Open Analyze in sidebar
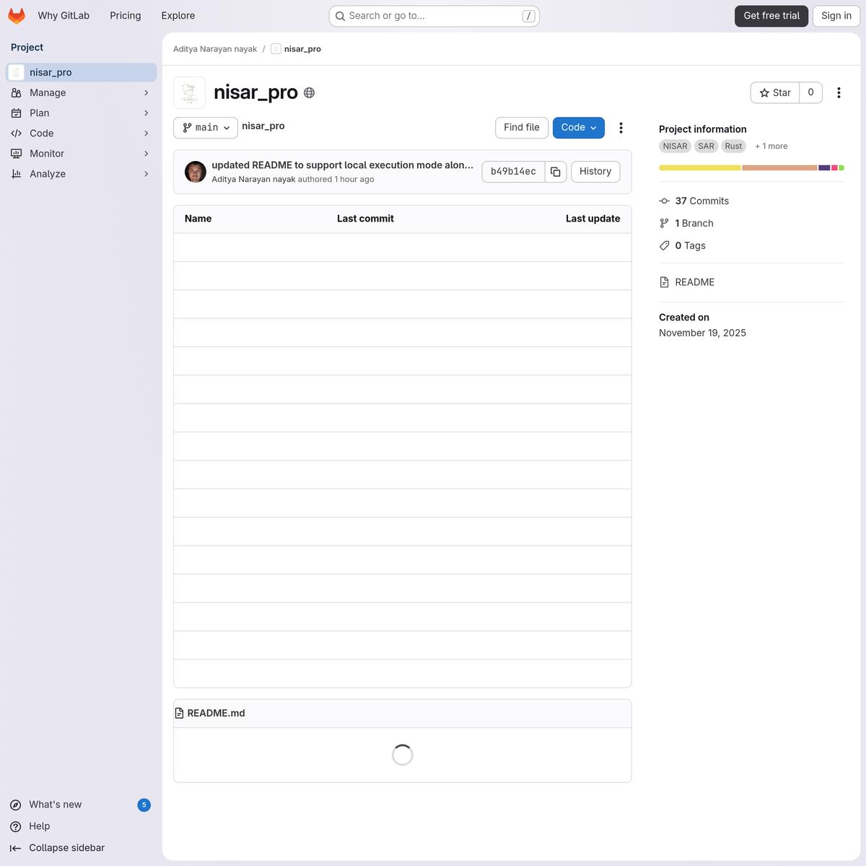The height and width of the screenshot is (866, 866). (82, 174)
